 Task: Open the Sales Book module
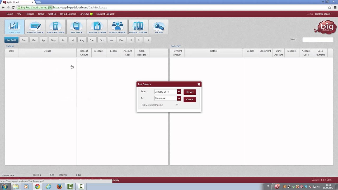(x=76, y=27)
